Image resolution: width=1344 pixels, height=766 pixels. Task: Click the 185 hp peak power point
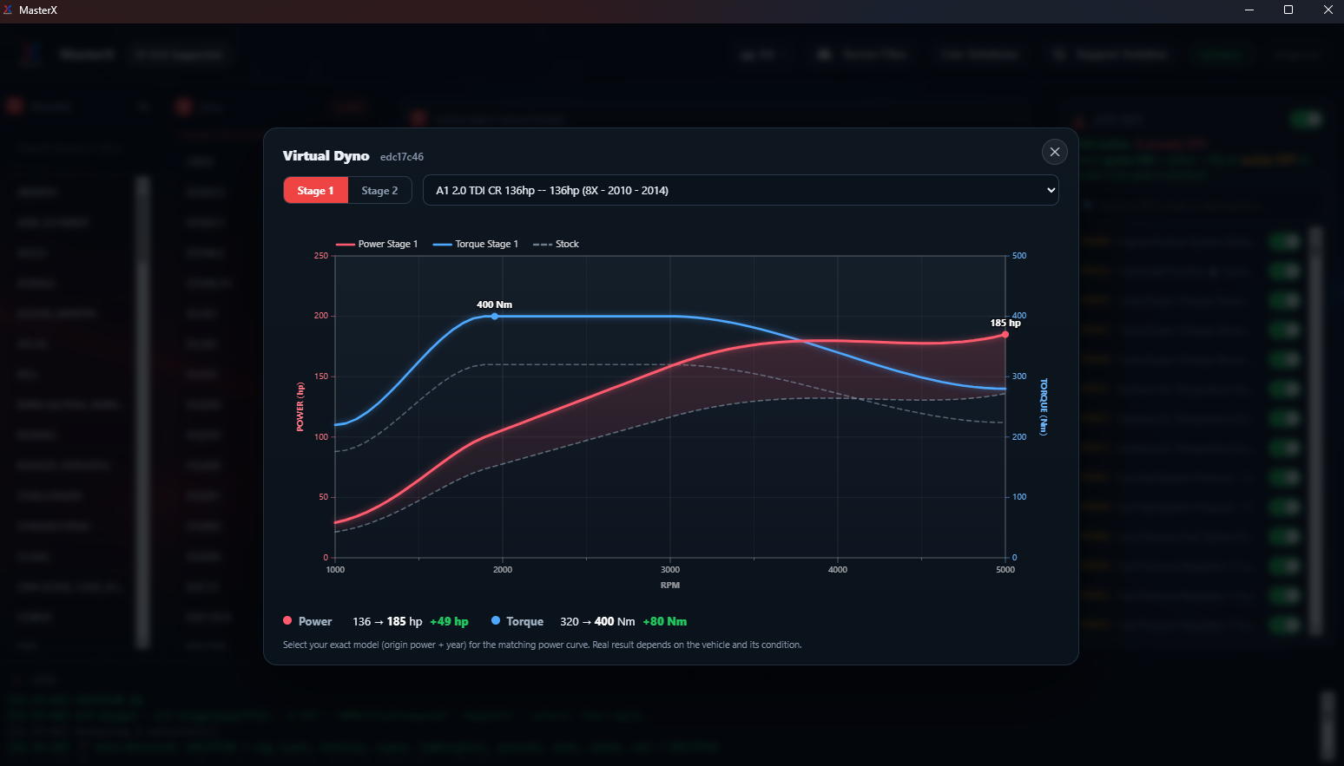1005,334
